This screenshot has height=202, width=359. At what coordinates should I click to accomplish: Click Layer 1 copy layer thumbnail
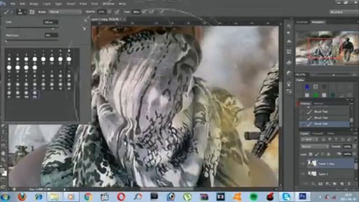click(x=312, y=163)
